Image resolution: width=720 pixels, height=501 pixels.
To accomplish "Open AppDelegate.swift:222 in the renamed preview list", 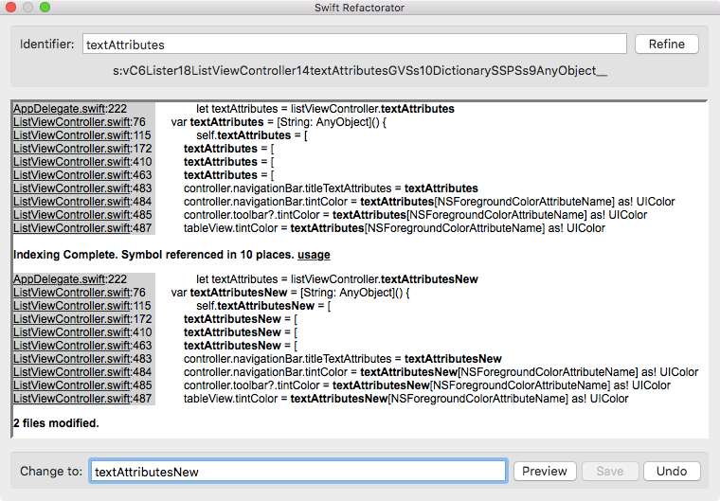I will pyautogui.click(x=70, y=279).
